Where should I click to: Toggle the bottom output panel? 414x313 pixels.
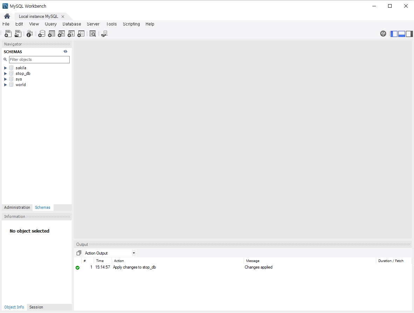click(402, 34)
